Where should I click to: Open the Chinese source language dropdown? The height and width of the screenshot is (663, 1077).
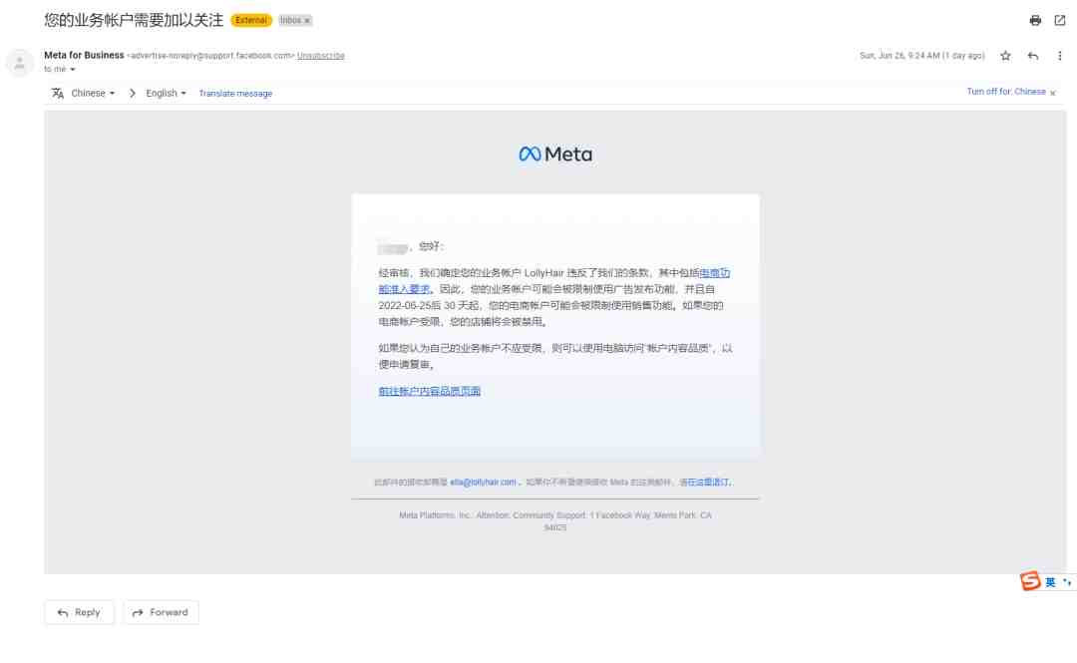pyautogui.click(x=93, y=94)
